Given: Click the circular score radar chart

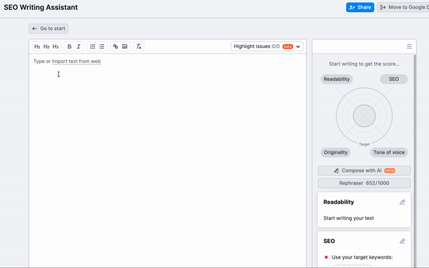Looking at the screenshot, I should [x=364, y=116].
